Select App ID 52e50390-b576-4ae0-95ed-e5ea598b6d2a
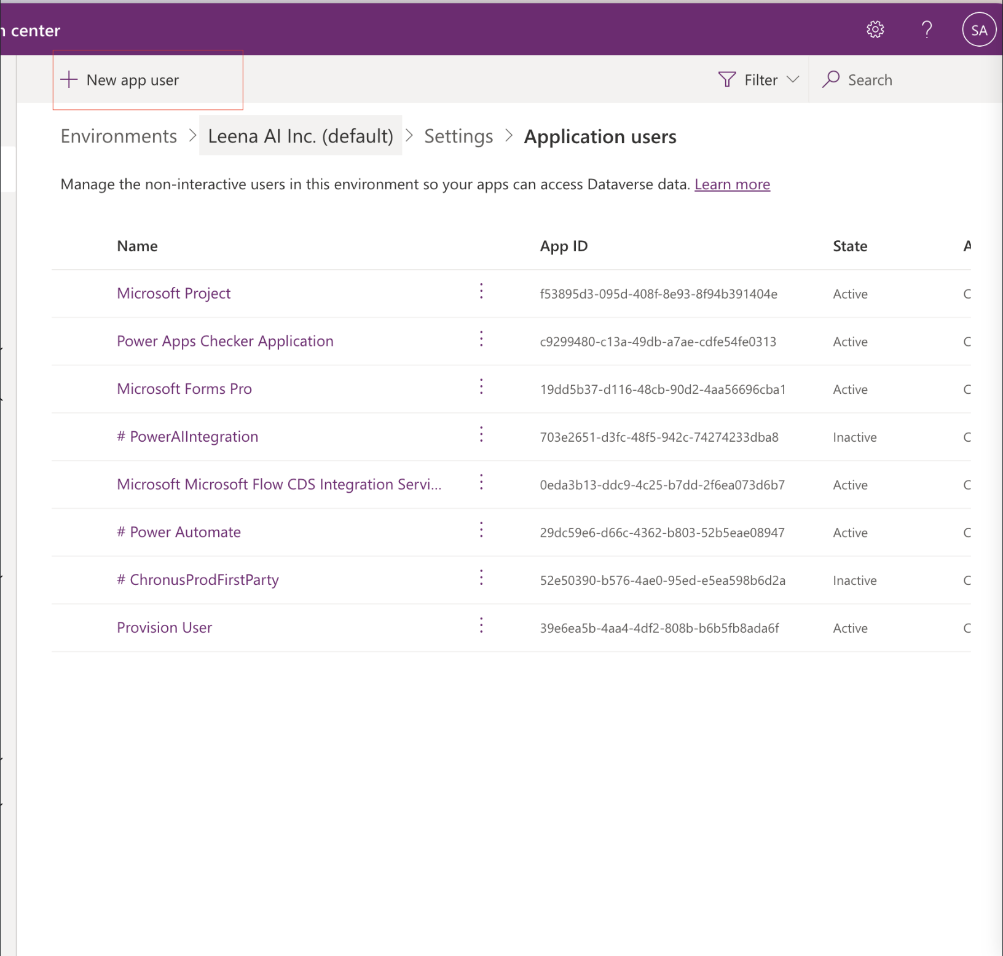This screenshot has width=1003, height=956. (663, 581)
